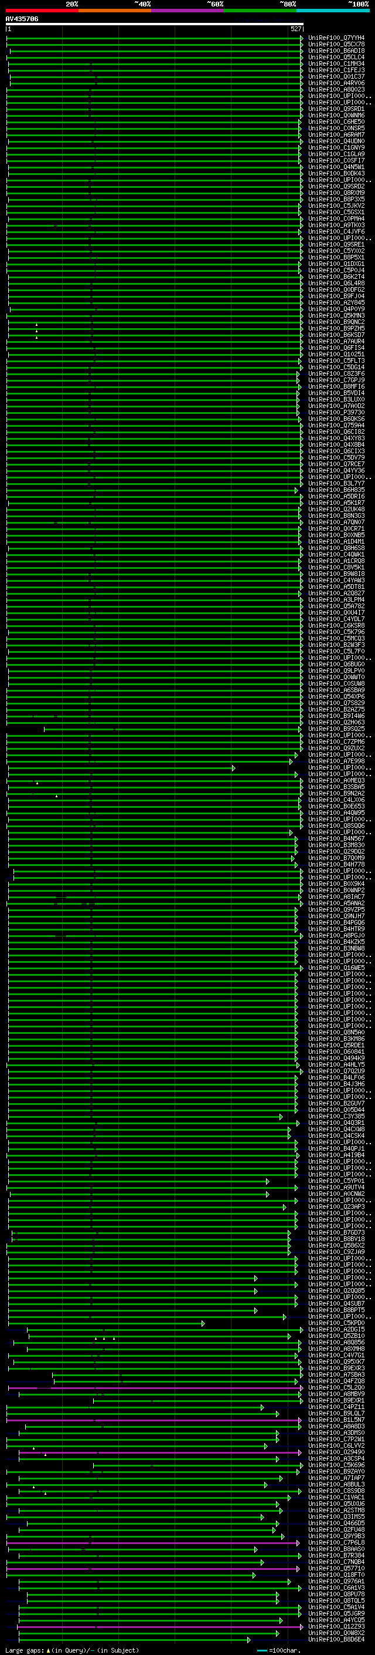
Task: Click the green ~80% identity legend segment
Action: coord(260,11)
